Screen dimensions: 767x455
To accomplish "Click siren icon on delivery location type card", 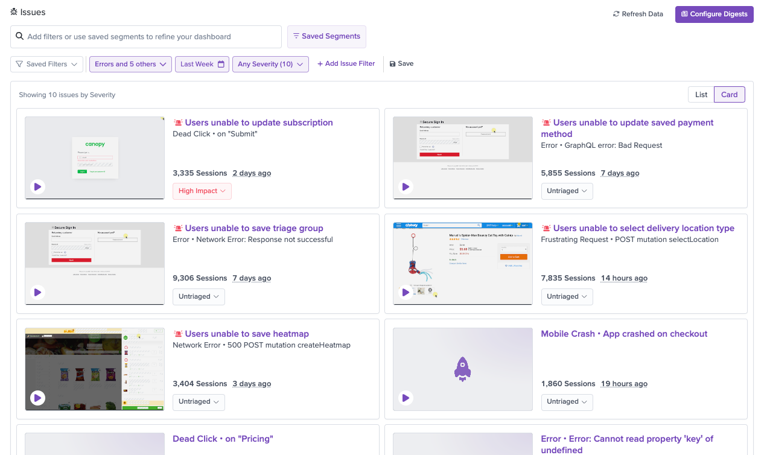I will (x=546, y=228).
